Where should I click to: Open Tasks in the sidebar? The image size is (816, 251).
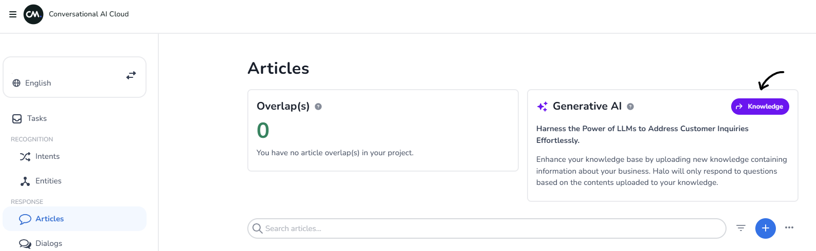(x=37, y=118)
